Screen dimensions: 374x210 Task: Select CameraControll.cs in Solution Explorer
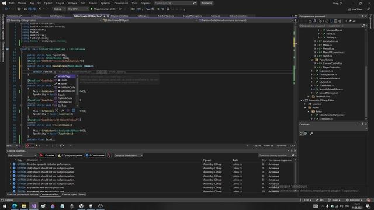(333, 64)
